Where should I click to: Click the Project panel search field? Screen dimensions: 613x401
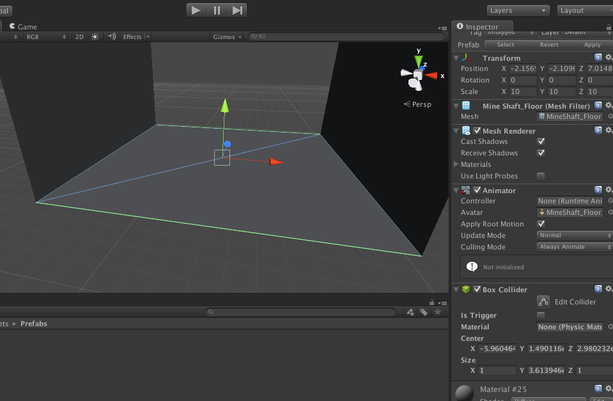pyautogui.click(x=300, y=312)
